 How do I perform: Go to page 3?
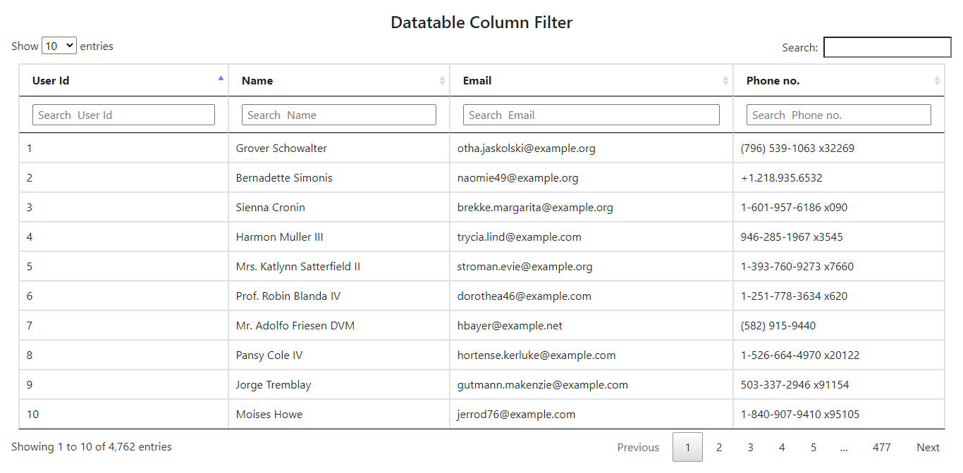coord(750,447)
